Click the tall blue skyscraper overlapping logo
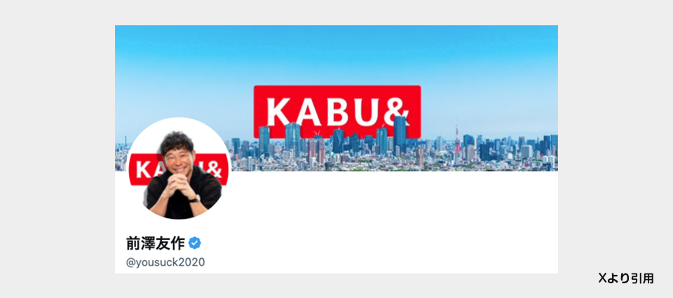The image size is (673, 298). click(x=400, y=135)
